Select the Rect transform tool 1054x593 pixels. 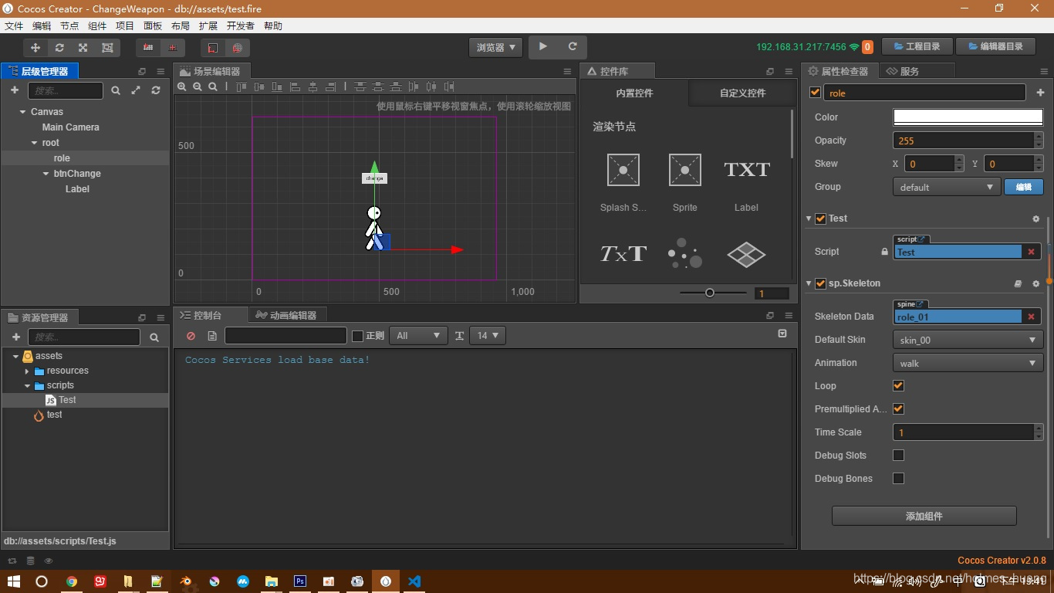[107, 47]
